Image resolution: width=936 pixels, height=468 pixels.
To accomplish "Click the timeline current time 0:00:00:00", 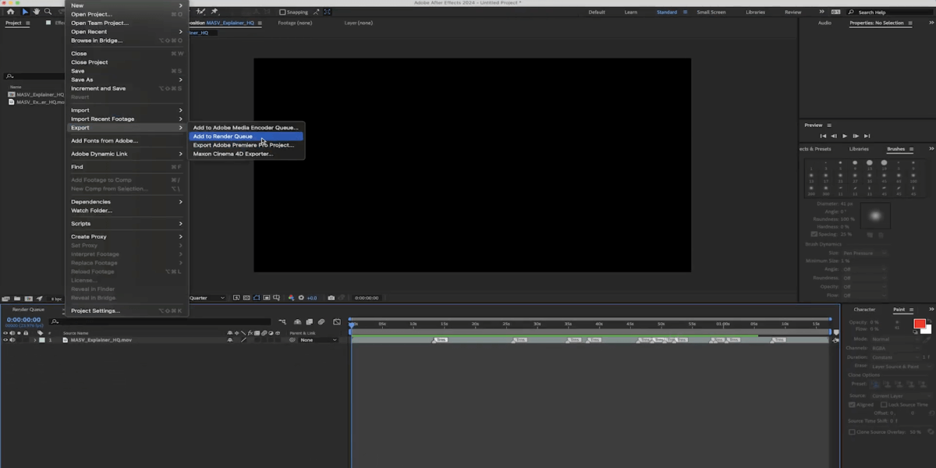I will point(23,320).
